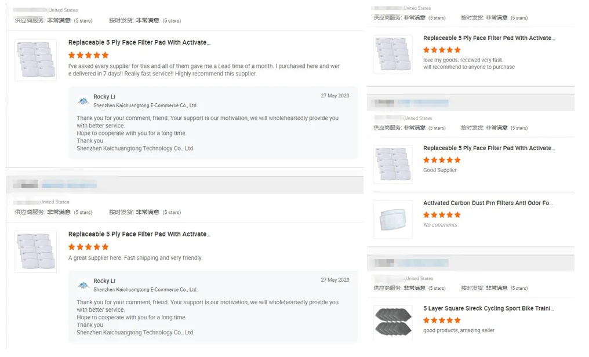Open the Activated Carbon Dust filter thumbnail
This screenshot has width=589, height=357.
[392, 220]
